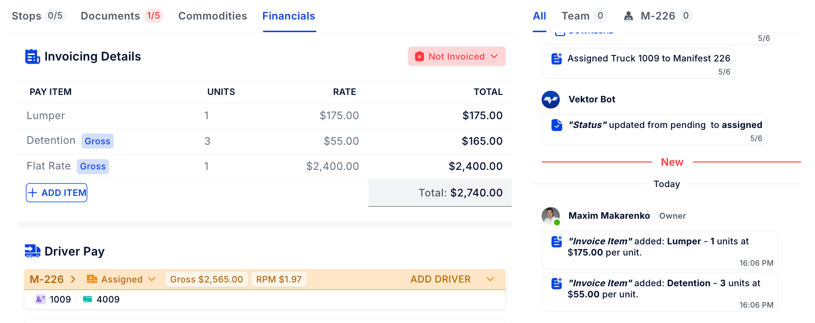Image resolution: width=815 pixels, height=323 pixels.
Task: Click the Driver Pay truck icon
Action: point(32,251)
